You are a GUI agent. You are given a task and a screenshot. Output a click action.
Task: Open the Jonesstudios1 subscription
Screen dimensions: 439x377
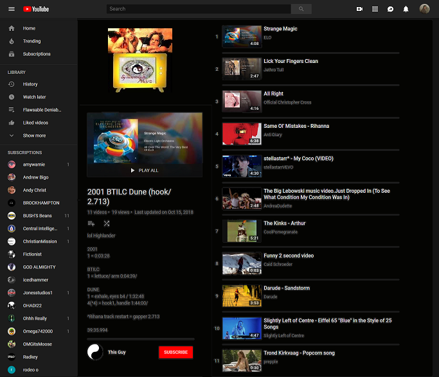tap(39, 292)
